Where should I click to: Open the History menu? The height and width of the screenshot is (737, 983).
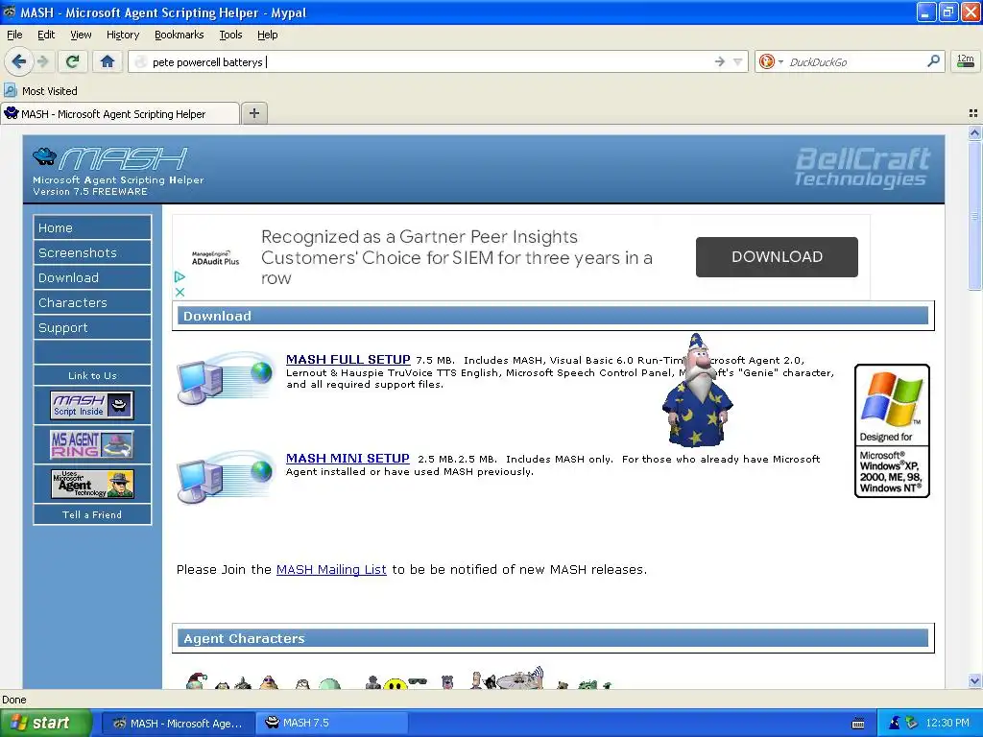(122, 35)
